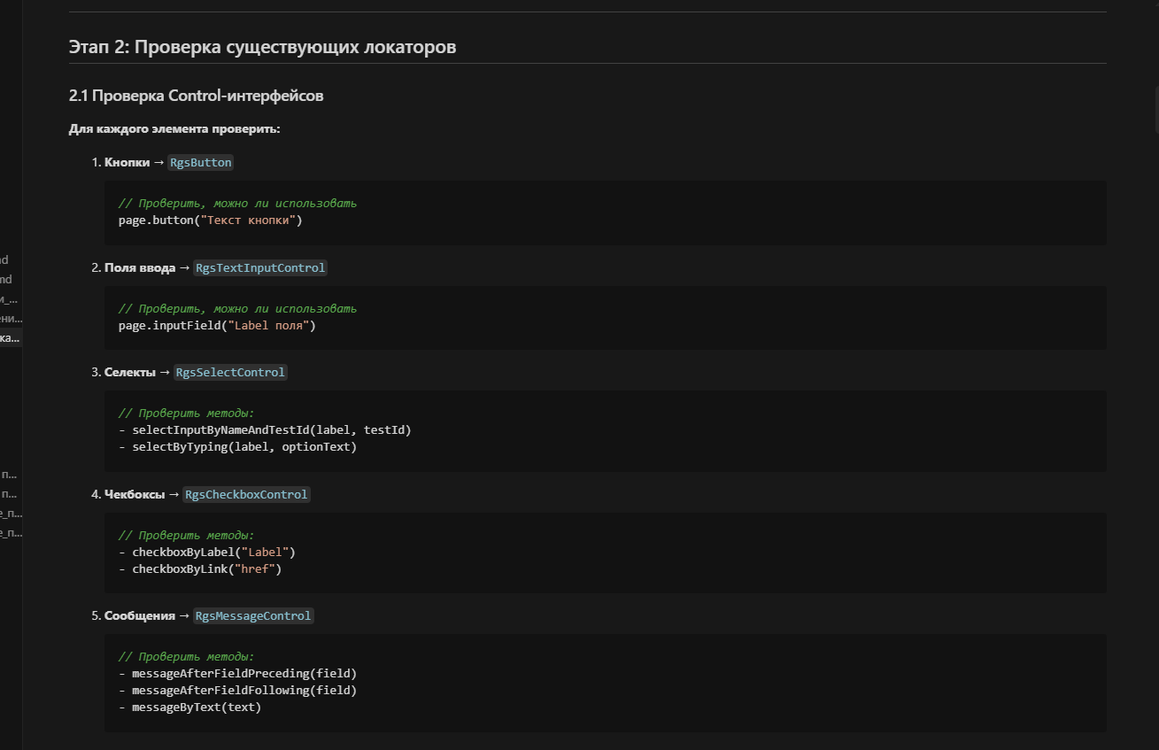Click the list label "Чекбоксы"
Image resolution: width=1159 pixels, height=750 pixels.
pyautogui.click(x=135, y=495)
